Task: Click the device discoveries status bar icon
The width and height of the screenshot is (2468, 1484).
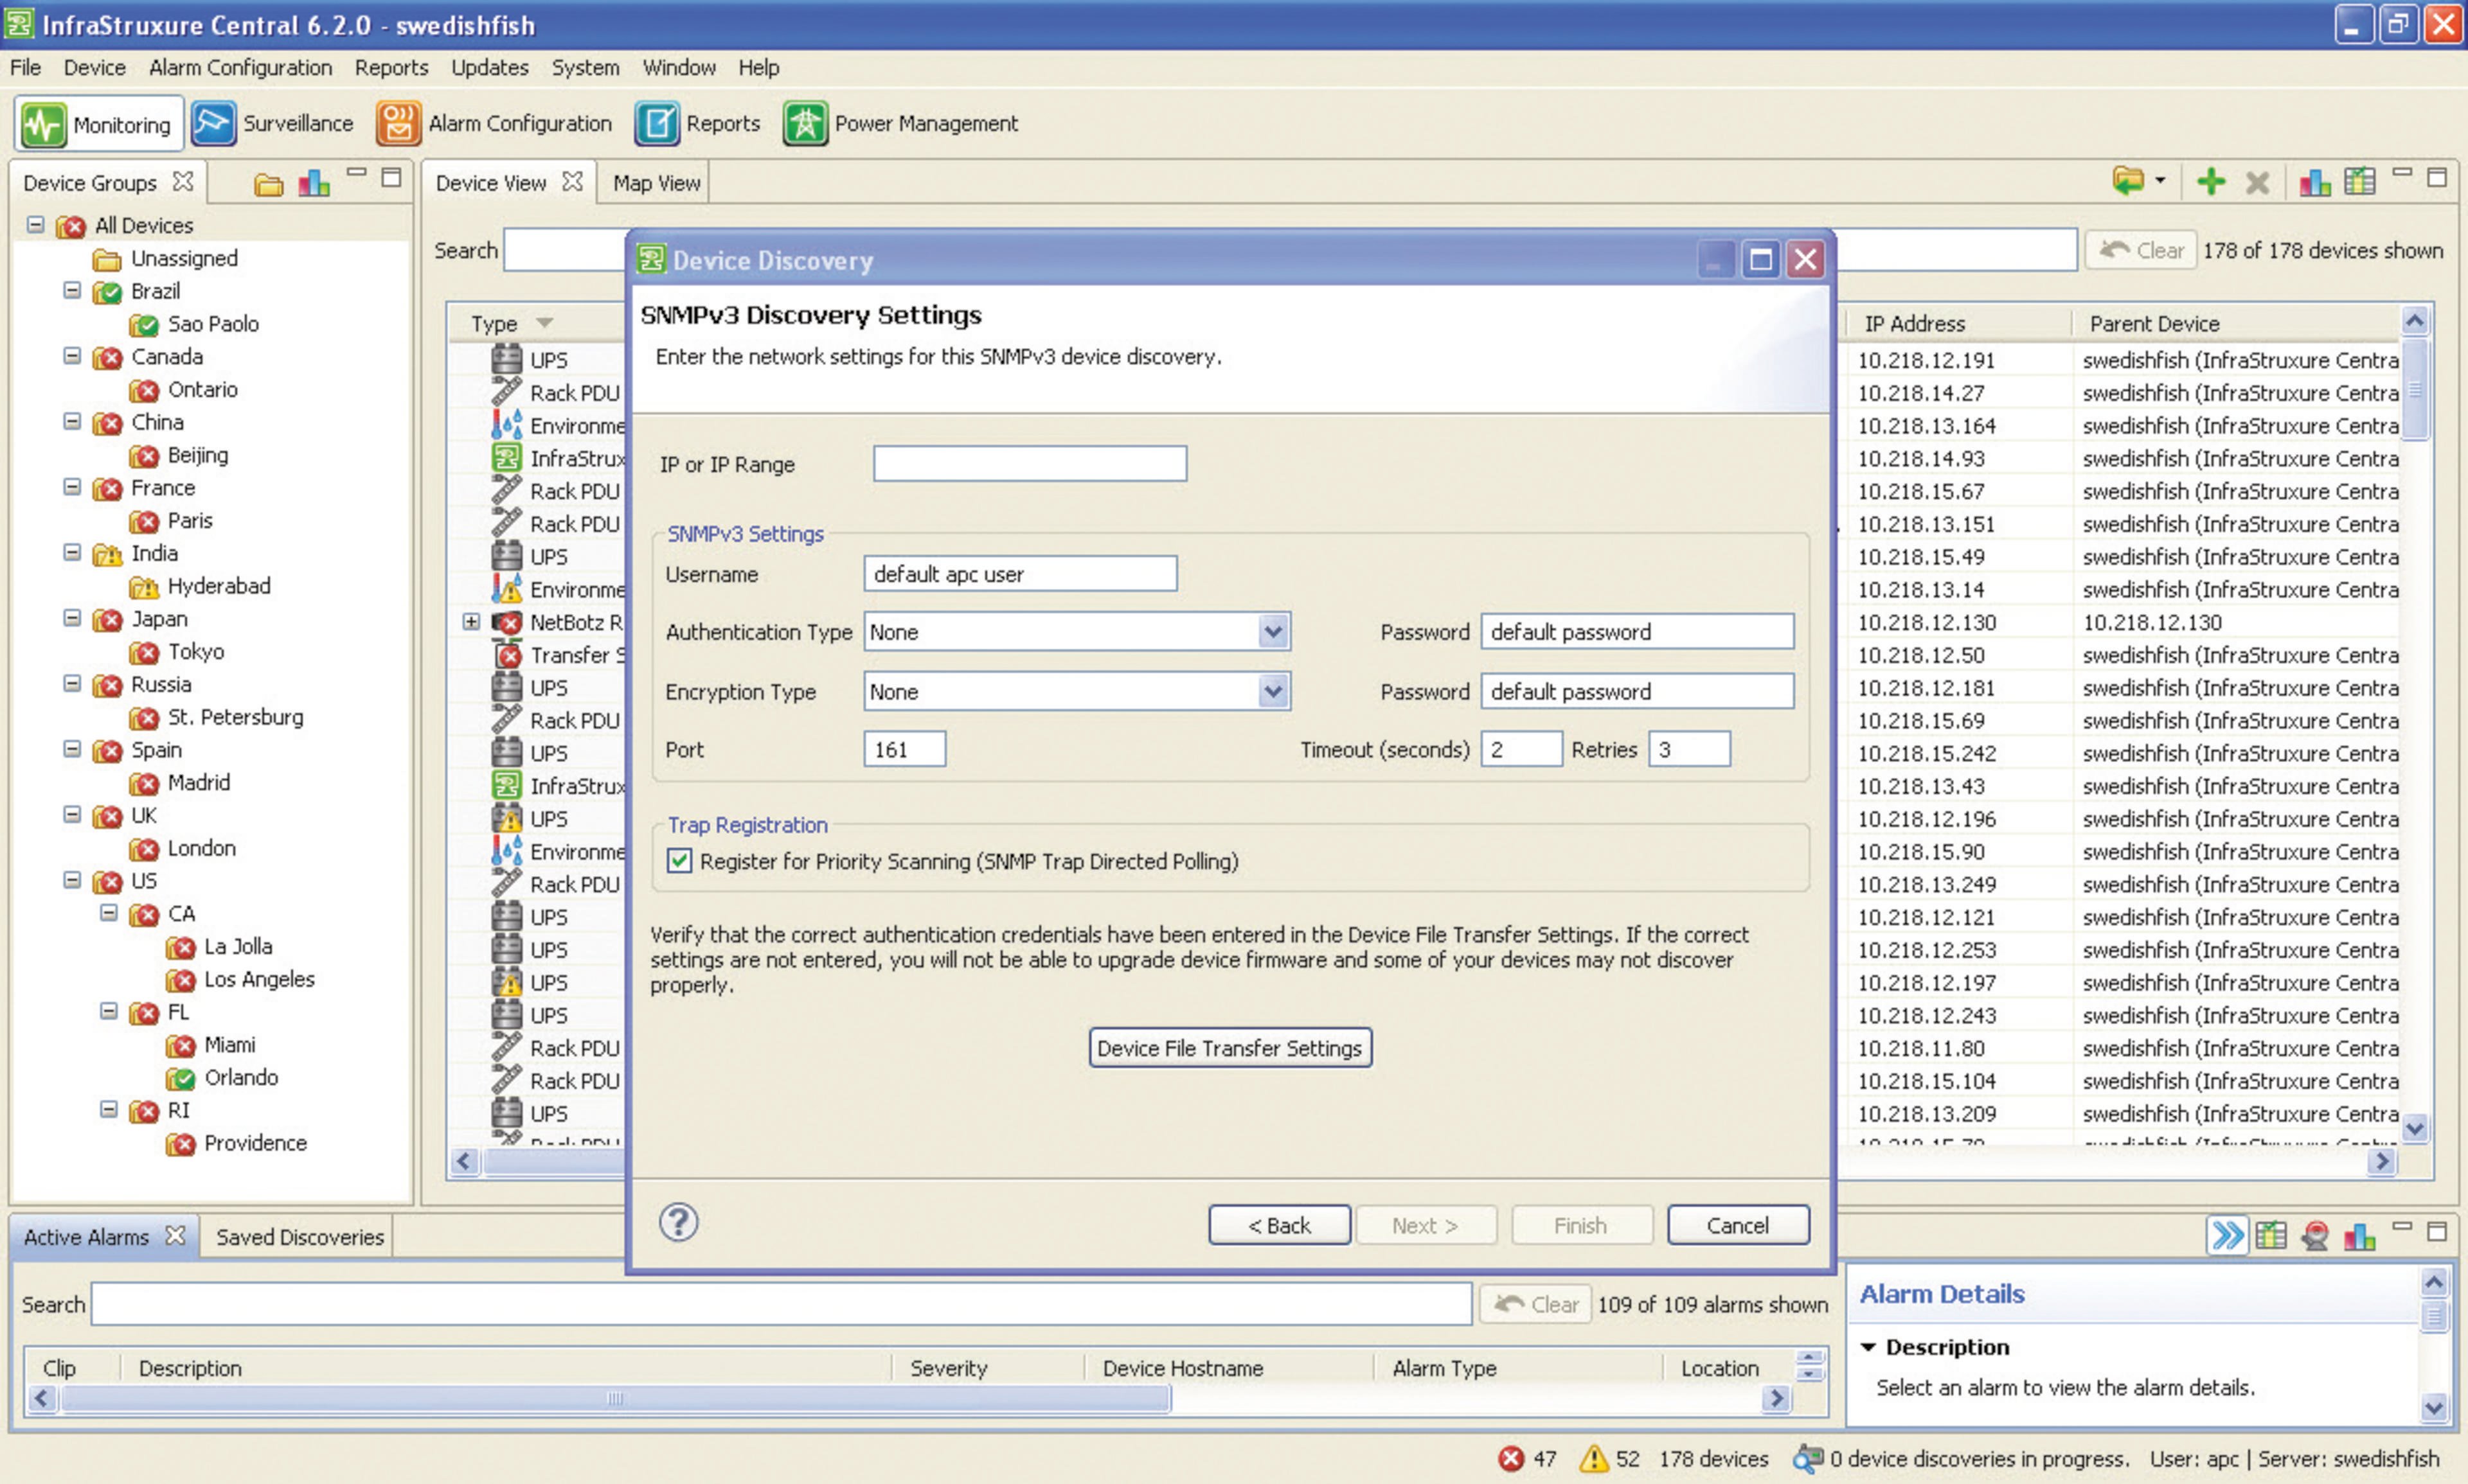Action: [x=1808, y=1458]
